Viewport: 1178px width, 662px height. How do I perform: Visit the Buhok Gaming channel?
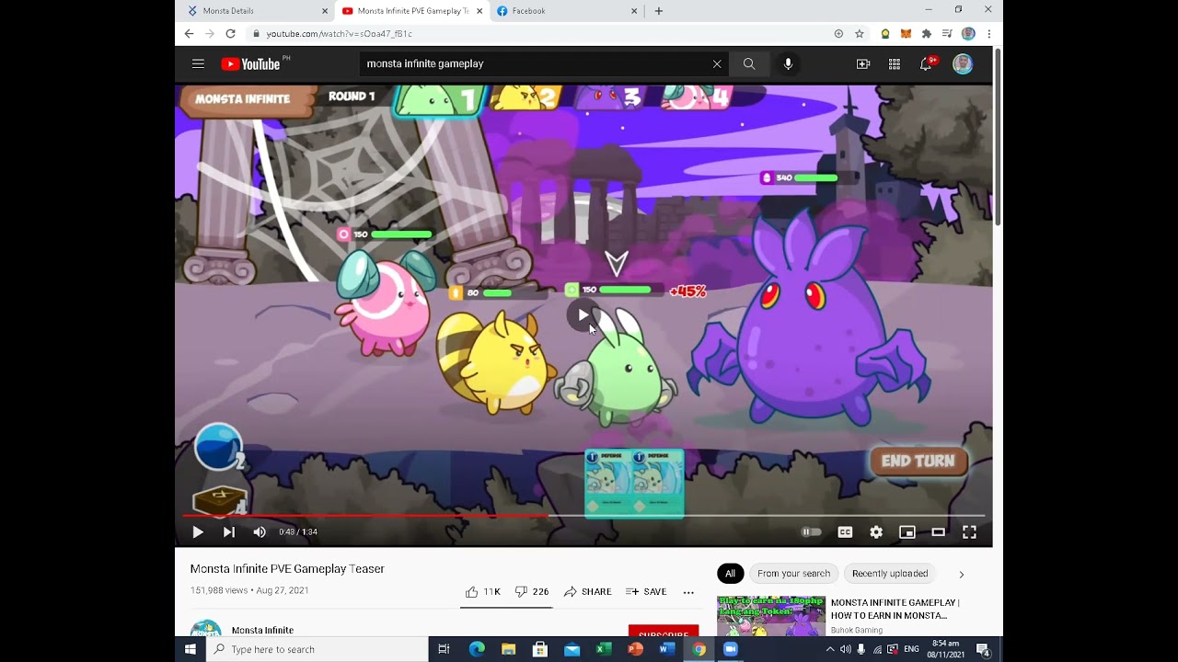click(857, 630)
